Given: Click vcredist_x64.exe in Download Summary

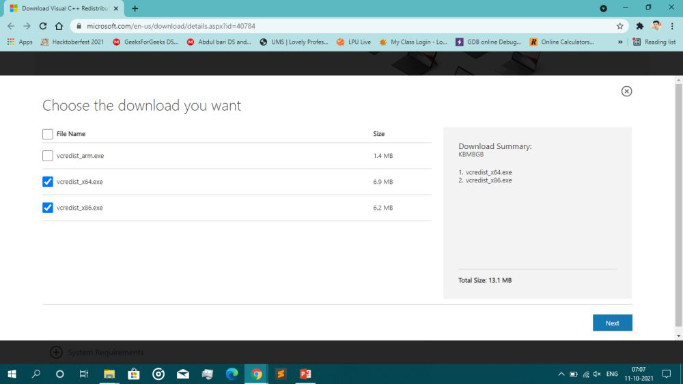Looking at the screenshot, I should (488, 172).
